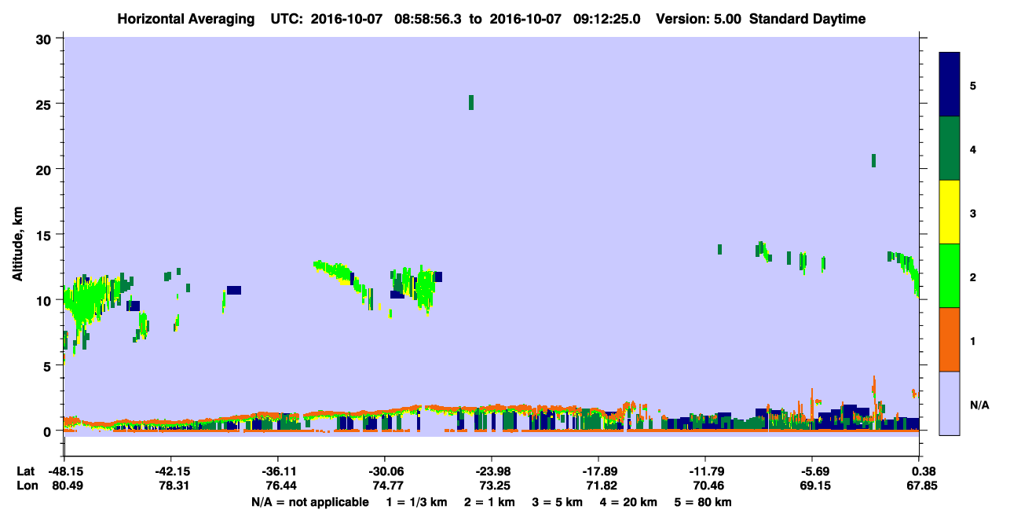
Task: Click the '3 = 5 km' legend entry
Action: click(x=558, y=502)
